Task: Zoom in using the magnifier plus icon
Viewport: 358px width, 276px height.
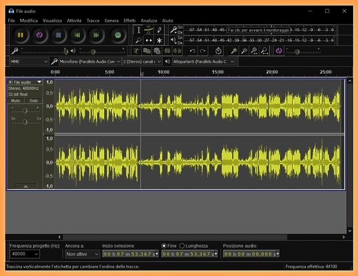Action: pyautogui.click(x=234, y=51)
